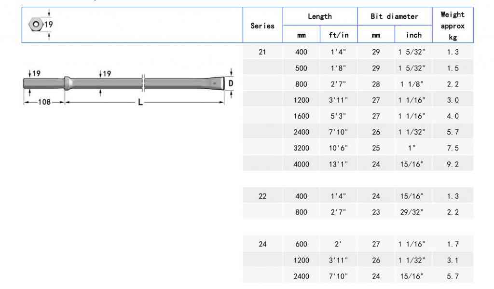
Task: Click series 22 row label
Action: pos(262,196)
